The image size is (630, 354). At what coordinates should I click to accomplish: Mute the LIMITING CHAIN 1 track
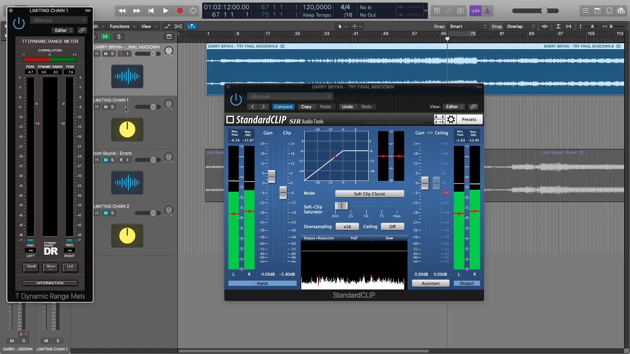pyautogui.click(x=105, y=107)
